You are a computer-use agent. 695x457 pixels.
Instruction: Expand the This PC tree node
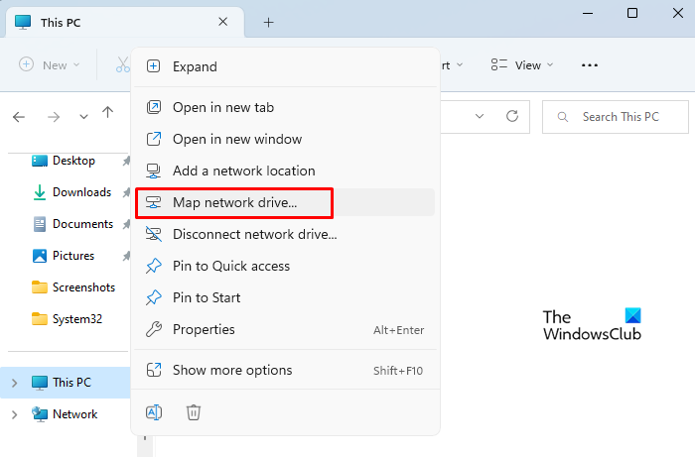coord(14,383)
